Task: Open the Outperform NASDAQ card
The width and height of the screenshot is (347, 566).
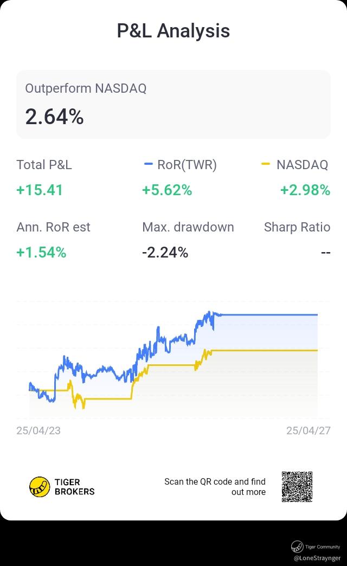Action: (x=173, y=104)
